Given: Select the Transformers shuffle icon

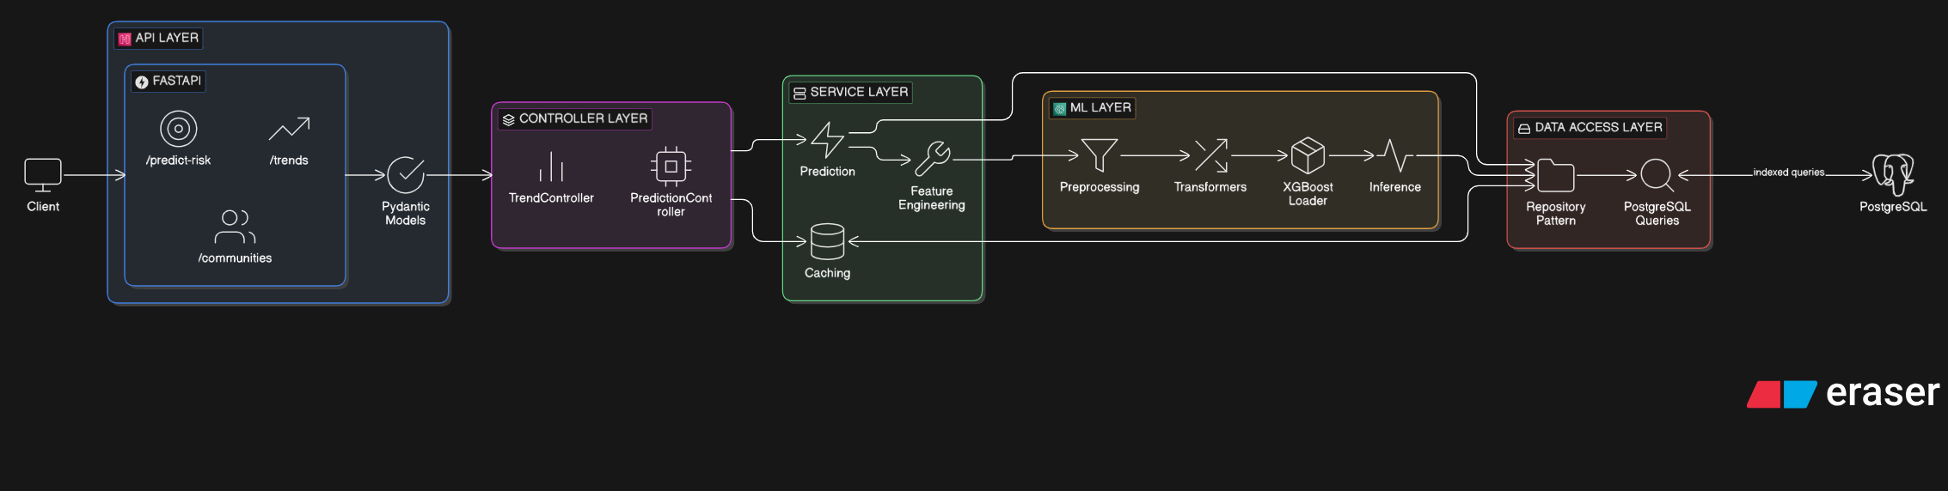Looking at the screenshot, I should coord(1210,155).
